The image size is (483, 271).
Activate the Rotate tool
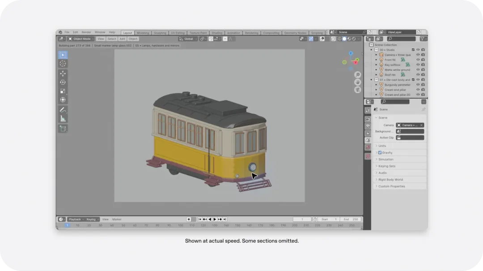point(63,82)
